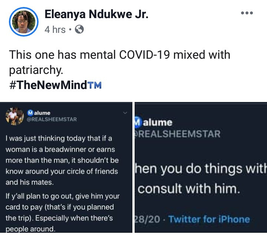Image resolution: width=267 pixels, height=235 pixels.
Task: Click the blue M badge in right tweet
Action: 138,122
